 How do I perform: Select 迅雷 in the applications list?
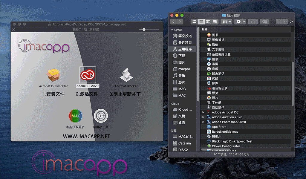pyautogui.click(x=246, y=64)
